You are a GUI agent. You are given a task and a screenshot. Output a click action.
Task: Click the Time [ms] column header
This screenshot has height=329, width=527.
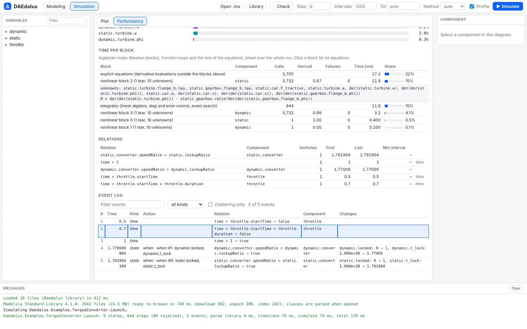point(363,67)
